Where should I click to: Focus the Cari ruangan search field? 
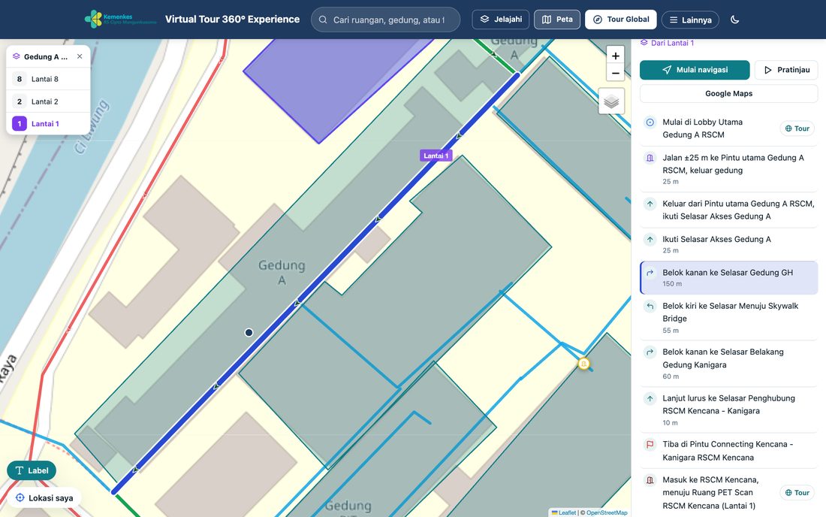[386, 20]
